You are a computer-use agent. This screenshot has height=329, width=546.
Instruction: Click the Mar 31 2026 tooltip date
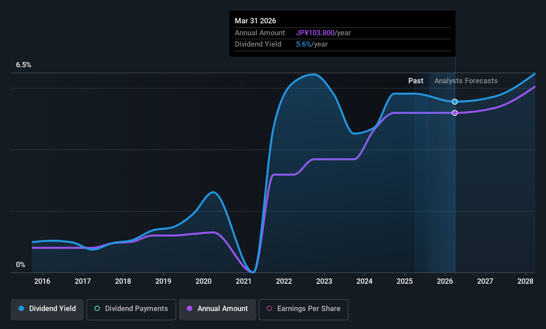(x=255, y=21)
